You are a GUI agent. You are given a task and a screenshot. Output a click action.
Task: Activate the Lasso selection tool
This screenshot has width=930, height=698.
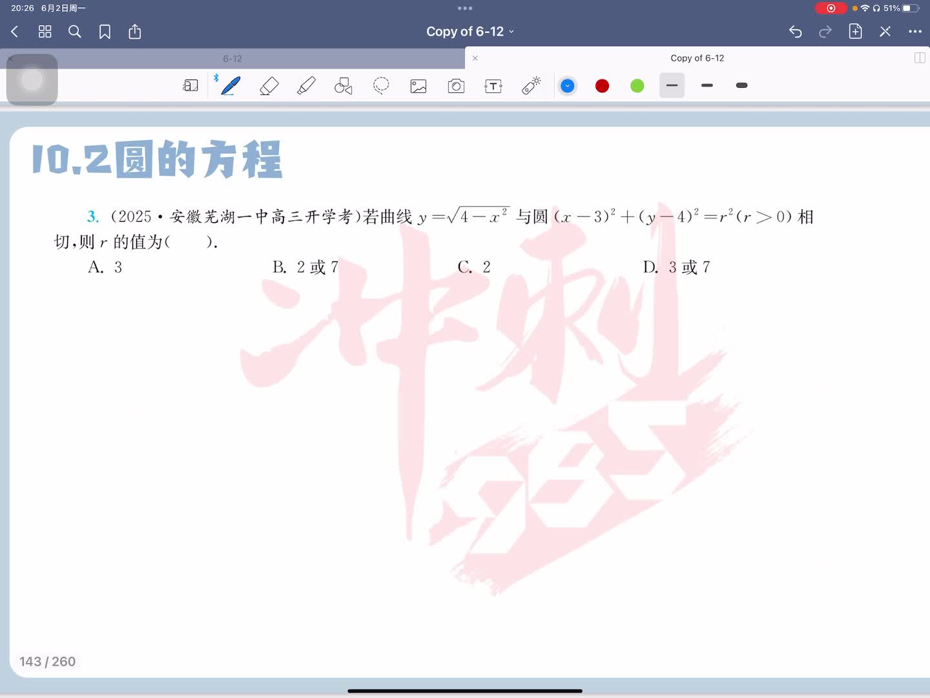coord(381,86)
